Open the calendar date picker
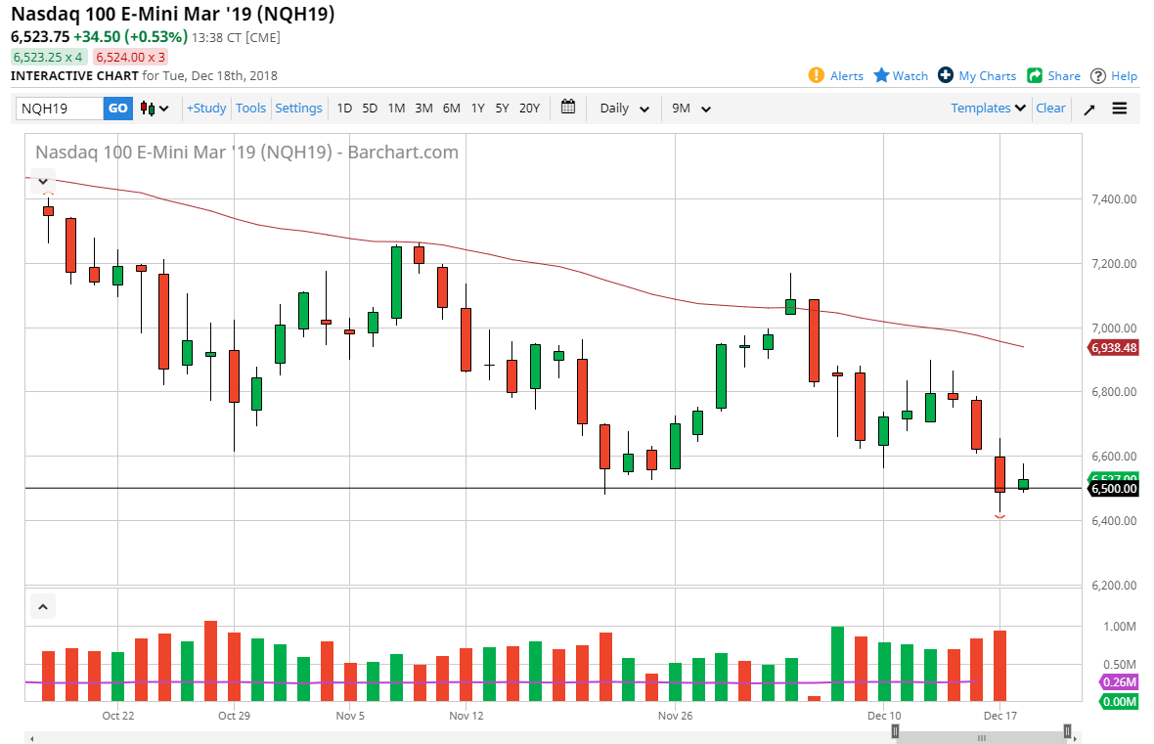This screenshot has width=1154, height=744. tap(568, 108)
